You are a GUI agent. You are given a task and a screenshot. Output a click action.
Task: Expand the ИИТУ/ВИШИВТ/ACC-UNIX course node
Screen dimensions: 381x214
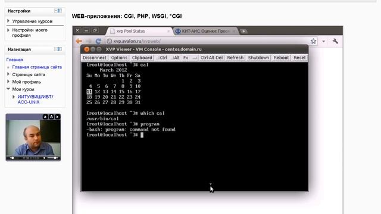click(x=14, y=97)
